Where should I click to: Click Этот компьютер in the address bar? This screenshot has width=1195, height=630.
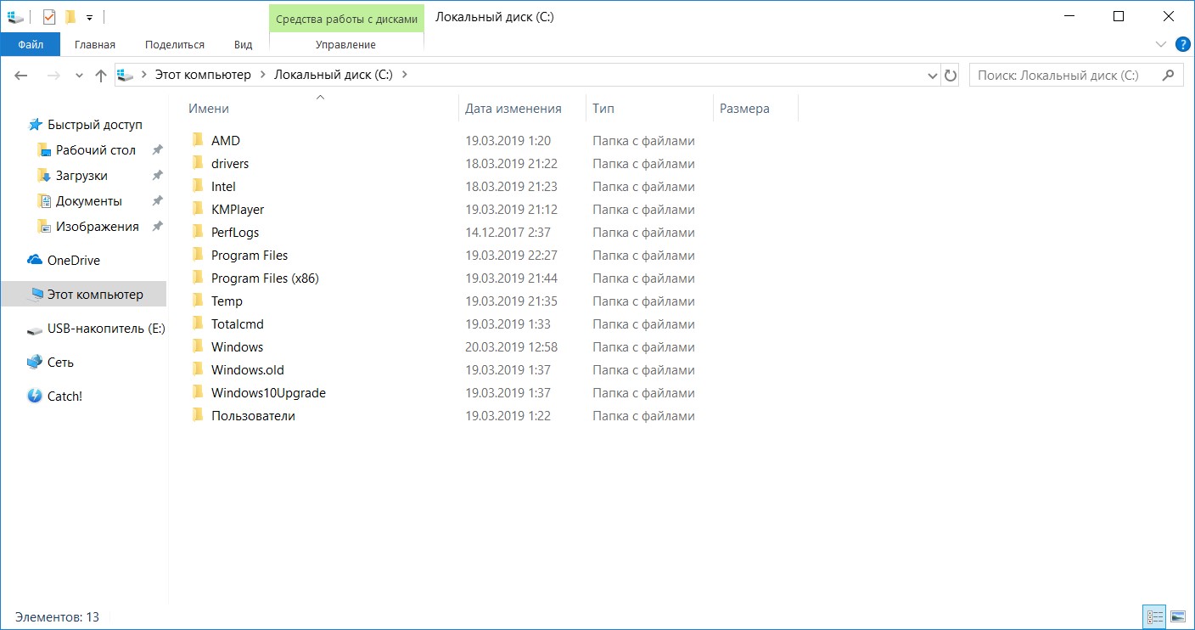[x=203, y=75]
